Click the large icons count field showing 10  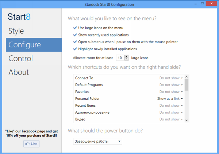pos(120,58)
